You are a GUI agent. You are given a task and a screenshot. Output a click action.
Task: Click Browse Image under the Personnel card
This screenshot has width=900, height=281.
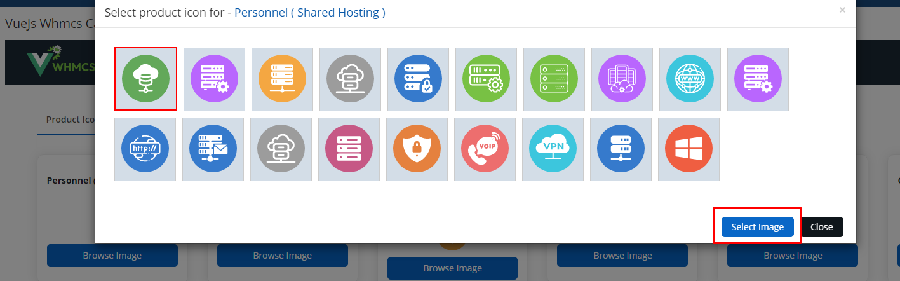click(x=112, y=256)
